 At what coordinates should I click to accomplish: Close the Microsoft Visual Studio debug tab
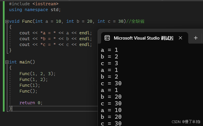180,38
